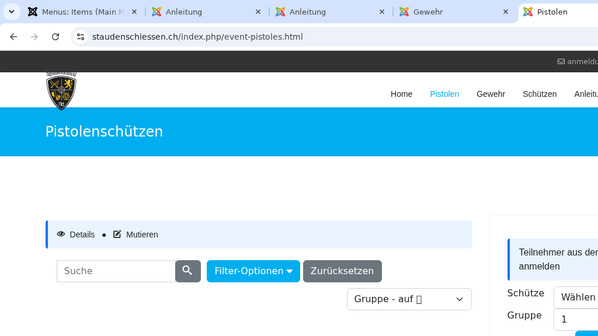The height and width of the screenshot is (336, 598).
Task: Open the Gruppe - auf sort dropdown
Action: 409,299
